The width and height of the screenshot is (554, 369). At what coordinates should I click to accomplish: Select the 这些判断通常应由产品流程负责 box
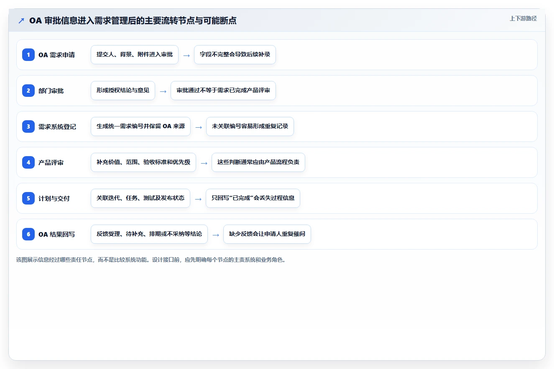[258, 162]
